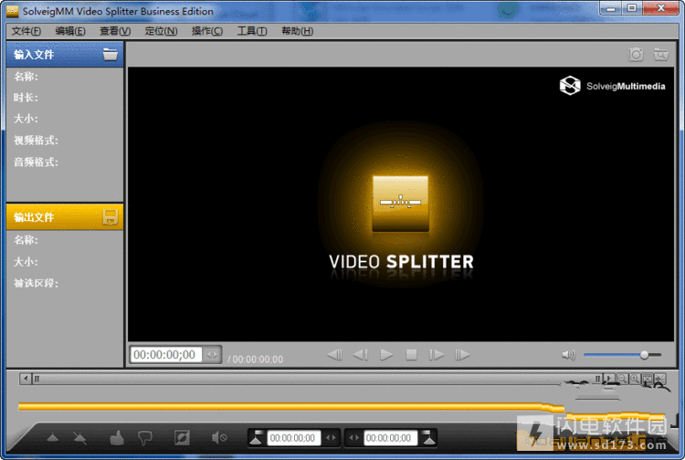Take a snapshot with the camera icon
Viewport: 685px width, 460px height.
[x=635, y=55]
